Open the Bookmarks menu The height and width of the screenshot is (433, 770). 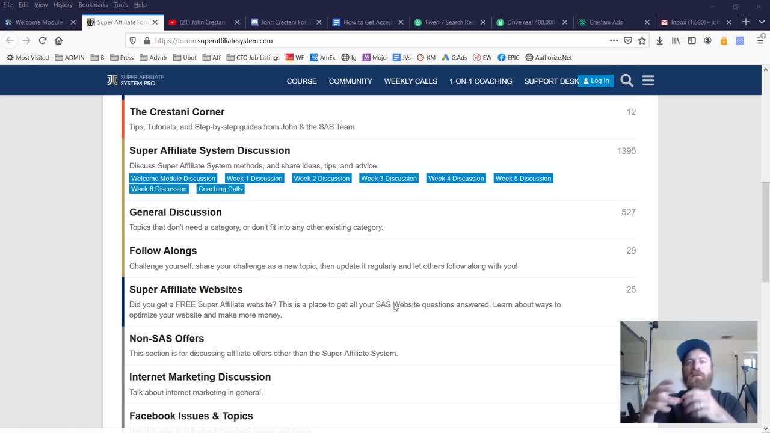coord(93,5)
